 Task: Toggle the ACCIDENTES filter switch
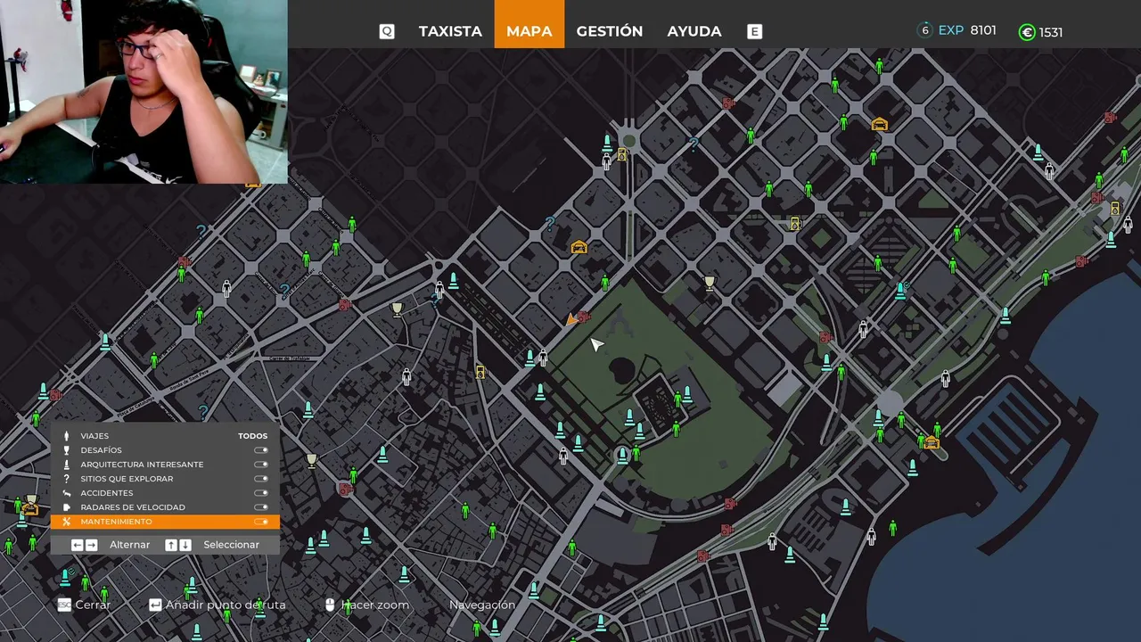(x=261, y=493)
